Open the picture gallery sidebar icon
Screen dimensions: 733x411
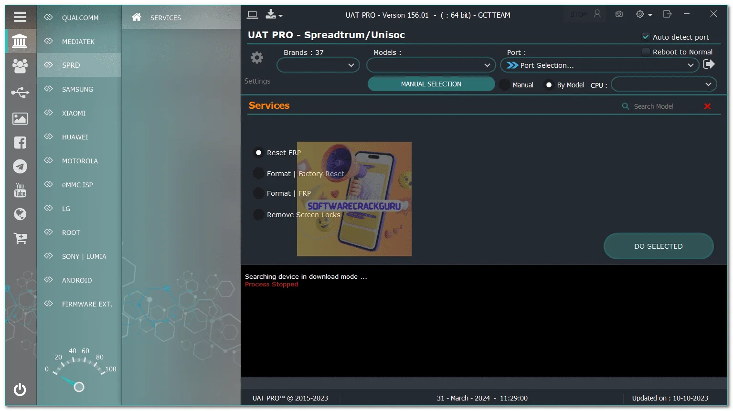[x=20, y=118]
